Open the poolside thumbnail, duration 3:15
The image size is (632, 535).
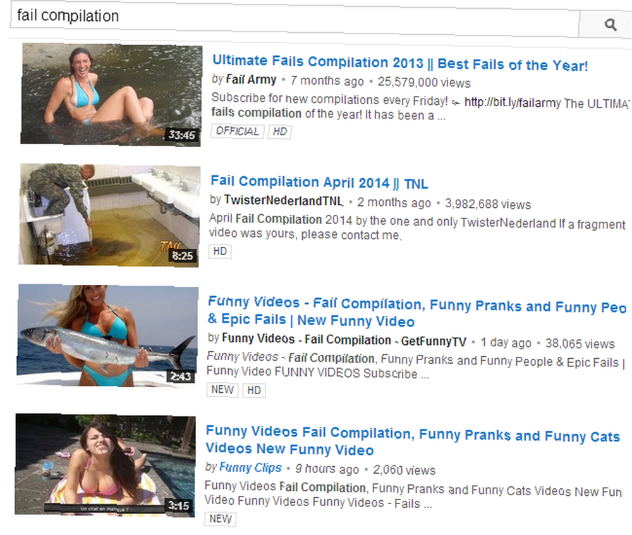coord(105,466)
